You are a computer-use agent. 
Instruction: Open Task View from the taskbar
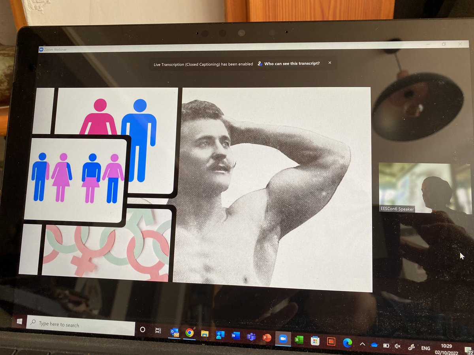[x=158, y=331]
